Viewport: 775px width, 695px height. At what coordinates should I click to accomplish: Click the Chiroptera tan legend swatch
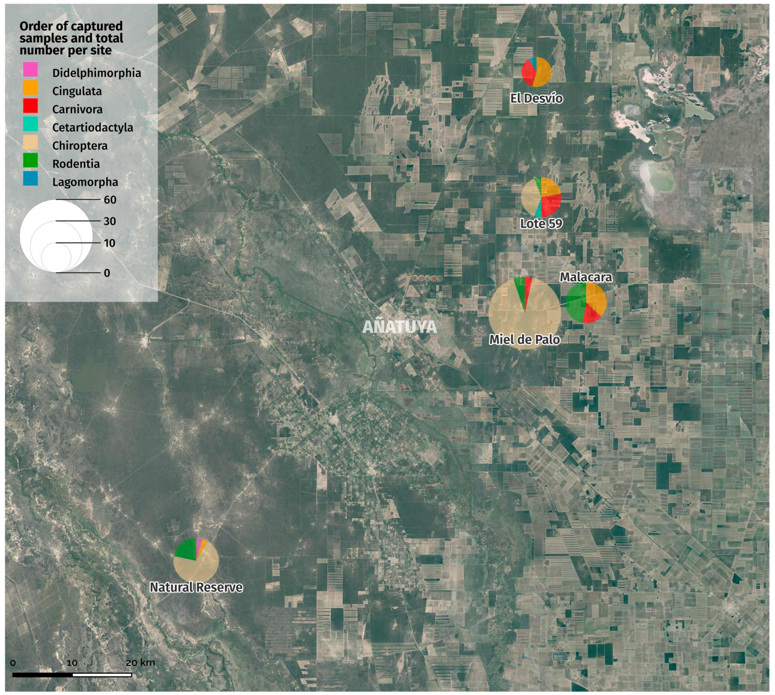click(x=30, y=142)
